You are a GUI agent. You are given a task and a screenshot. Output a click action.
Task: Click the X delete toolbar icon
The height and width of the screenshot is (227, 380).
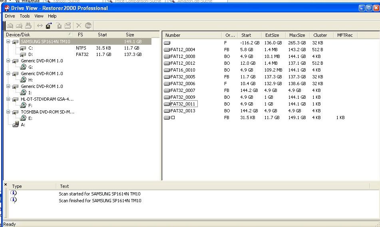(x=79, y=26)
